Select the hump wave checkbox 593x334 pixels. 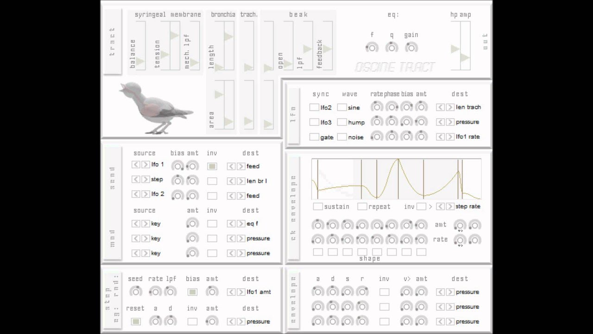[x=342, y=122]
